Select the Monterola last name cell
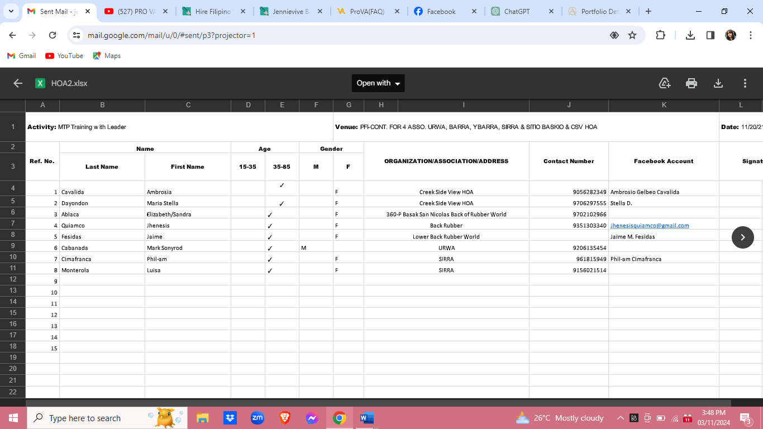Image resolution: width=763 pixels, height=429 pixels. point(102,269)
